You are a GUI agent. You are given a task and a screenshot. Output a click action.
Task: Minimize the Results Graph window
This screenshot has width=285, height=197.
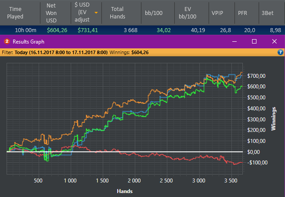pos(234,41)
